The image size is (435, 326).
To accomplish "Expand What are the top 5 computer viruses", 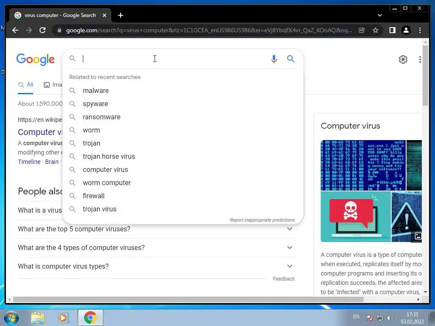I will pyautogui.click(x=156, y=229).
